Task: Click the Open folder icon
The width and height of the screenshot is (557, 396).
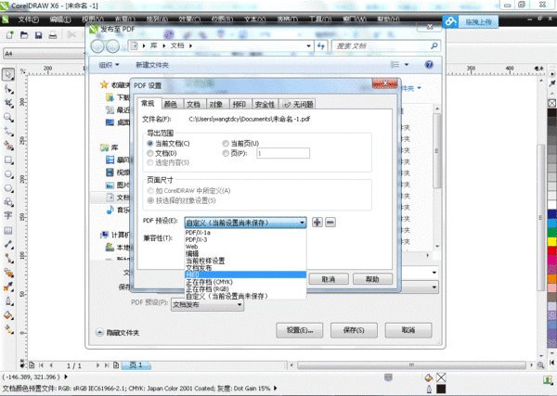Action: [x=24, y=34]
